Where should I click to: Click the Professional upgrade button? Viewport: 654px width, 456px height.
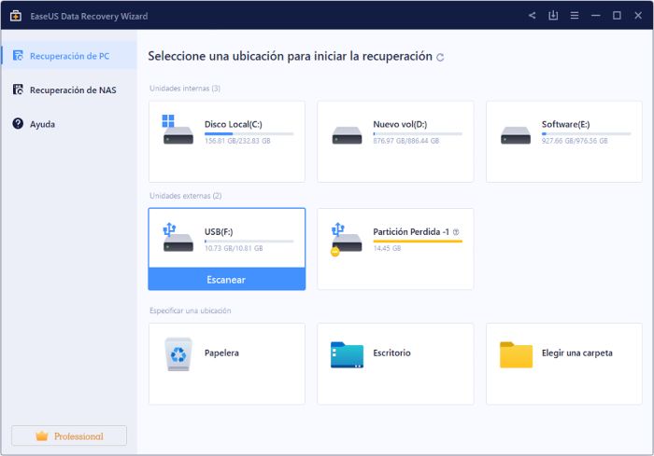[69, 435]
